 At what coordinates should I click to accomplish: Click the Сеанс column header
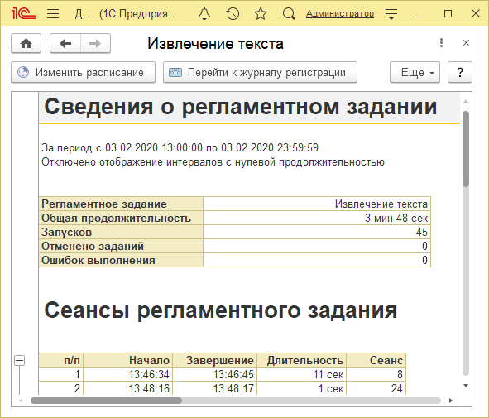(376, 360)
